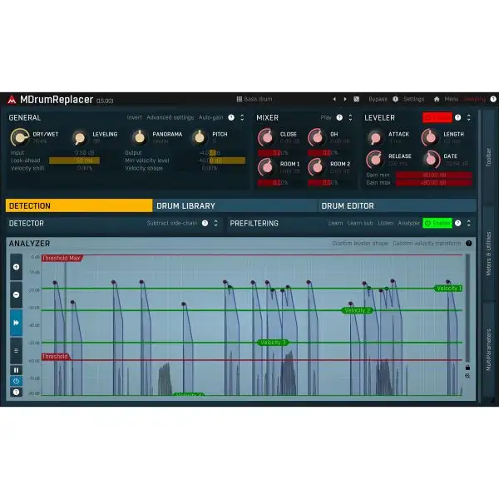Click the random preset dice icon
The height and width of the screenshot is (499, 499).
coord(357,99)
